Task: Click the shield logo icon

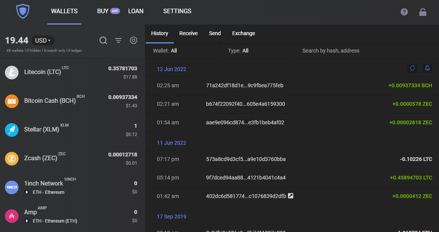Action: [23, 11]
